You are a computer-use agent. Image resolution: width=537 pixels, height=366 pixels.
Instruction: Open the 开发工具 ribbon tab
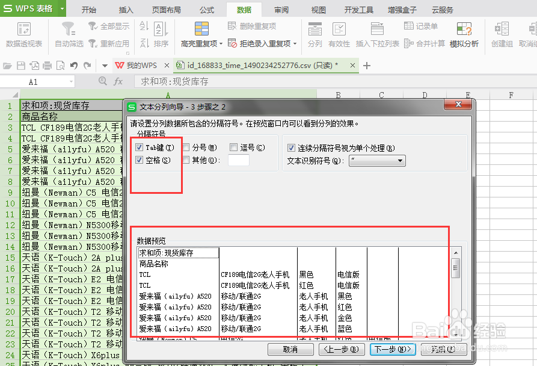(358, 10)
